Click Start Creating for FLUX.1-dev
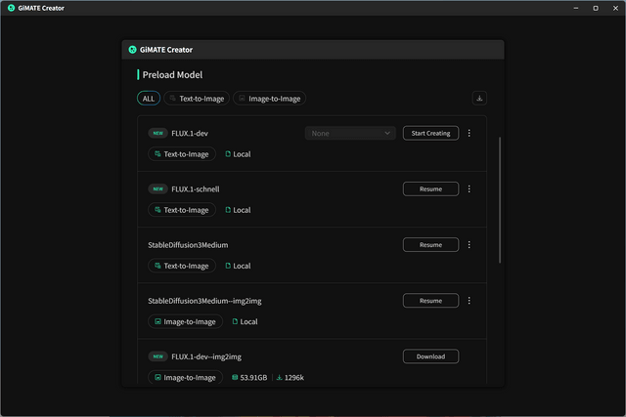626x417 pixels. [x=430, y=133]
